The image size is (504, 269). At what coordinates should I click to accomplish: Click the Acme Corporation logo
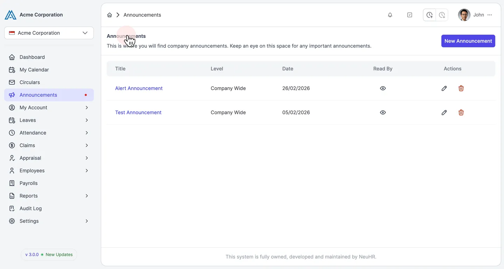[10, 15]
